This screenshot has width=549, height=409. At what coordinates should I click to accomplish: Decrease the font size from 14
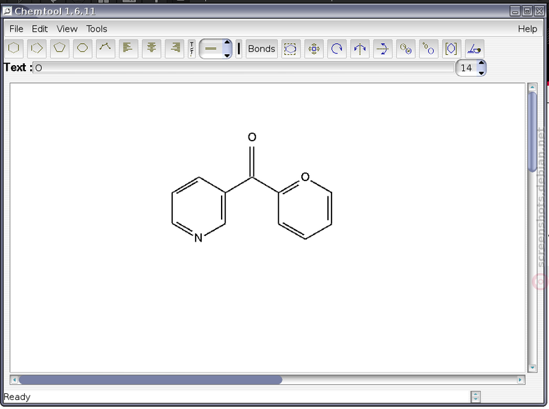point(482,73)
